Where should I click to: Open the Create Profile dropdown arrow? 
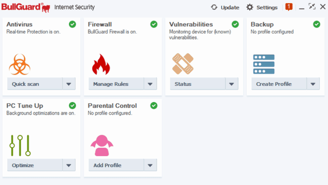coord(313,84)
